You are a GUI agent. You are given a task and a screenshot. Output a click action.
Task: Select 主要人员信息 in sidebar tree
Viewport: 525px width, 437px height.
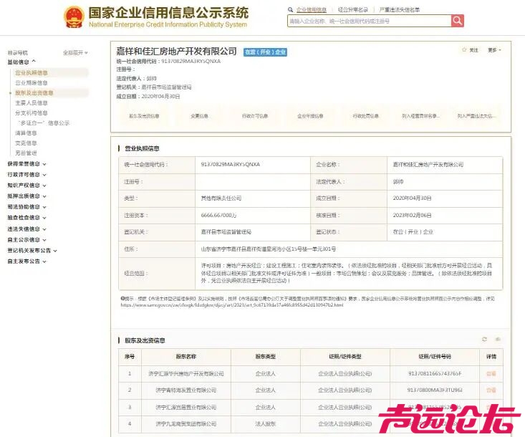tap(31, 103)
